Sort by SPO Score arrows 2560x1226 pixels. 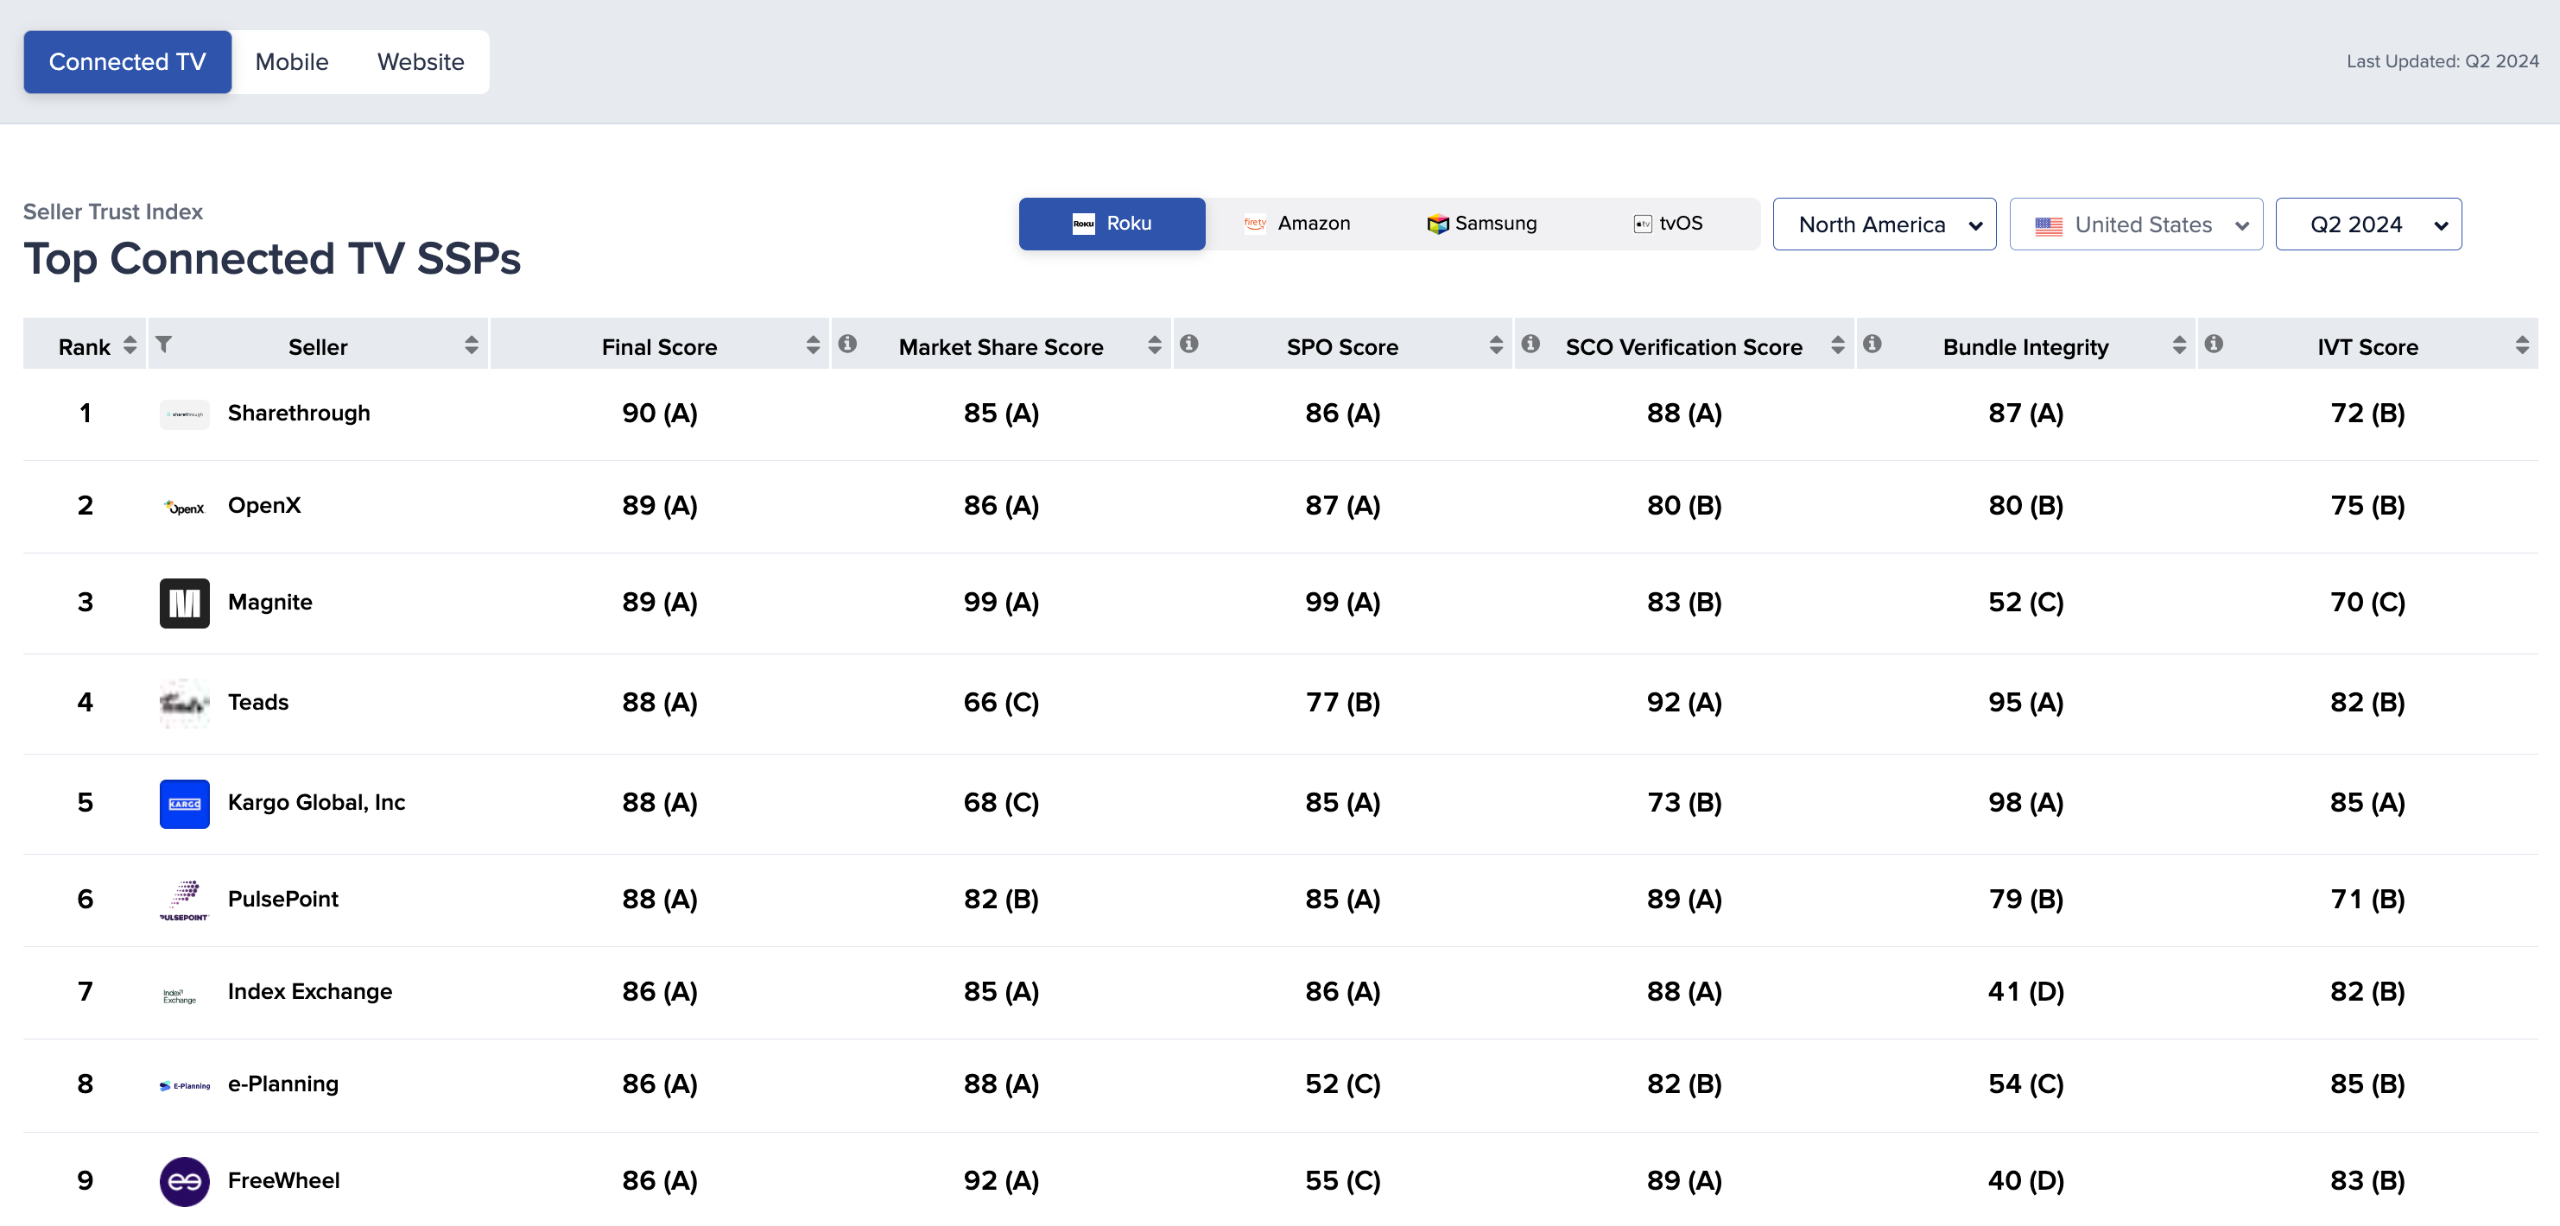[1496, 344]
